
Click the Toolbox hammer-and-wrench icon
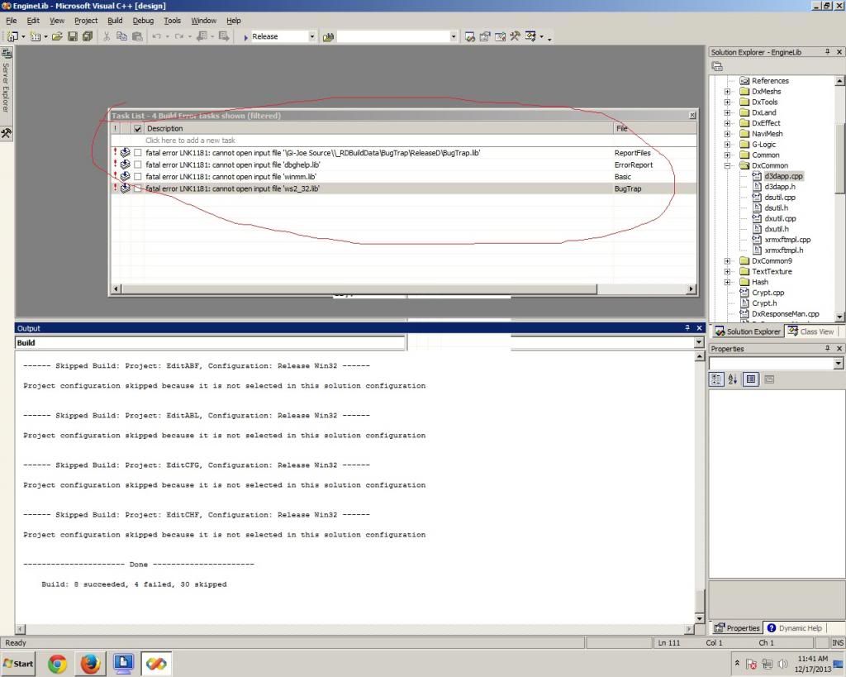[x=514, y=36]
